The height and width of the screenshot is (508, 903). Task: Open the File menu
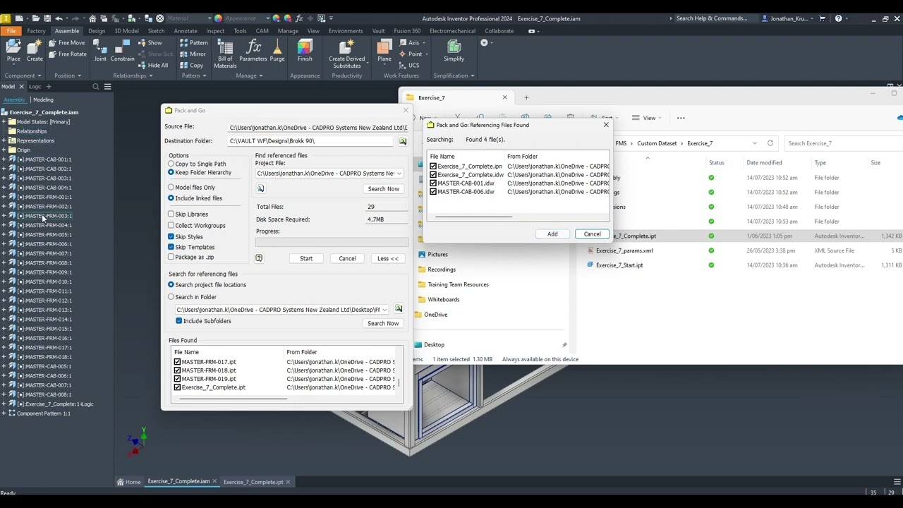11,31
